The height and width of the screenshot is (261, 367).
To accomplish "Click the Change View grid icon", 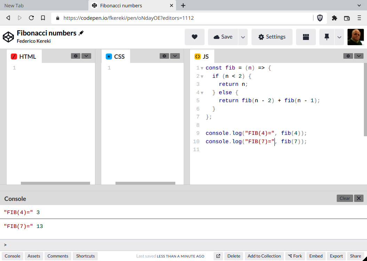I will 305,37.
